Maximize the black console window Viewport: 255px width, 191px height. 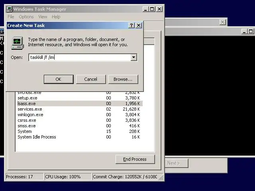pos(251,31)
